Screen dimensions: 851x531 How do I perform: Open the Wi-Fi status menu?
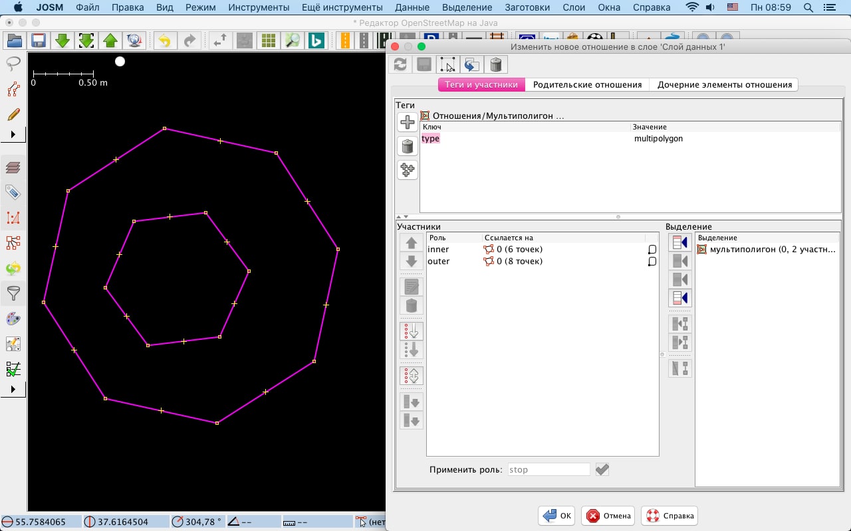[x=692, y=7]
